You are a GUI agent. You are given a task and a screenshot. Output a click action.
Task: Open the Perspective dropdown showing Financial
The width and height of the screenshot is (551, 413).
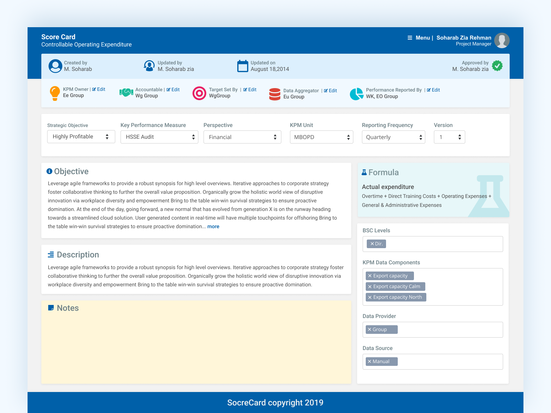[x=242, y=137]
